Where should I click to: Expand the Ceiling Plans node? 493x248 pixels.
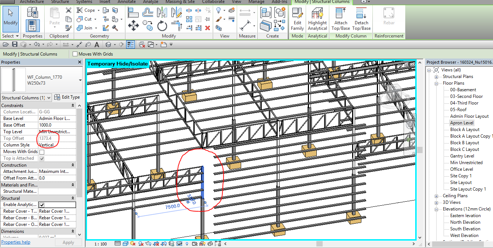click(437, 196)
